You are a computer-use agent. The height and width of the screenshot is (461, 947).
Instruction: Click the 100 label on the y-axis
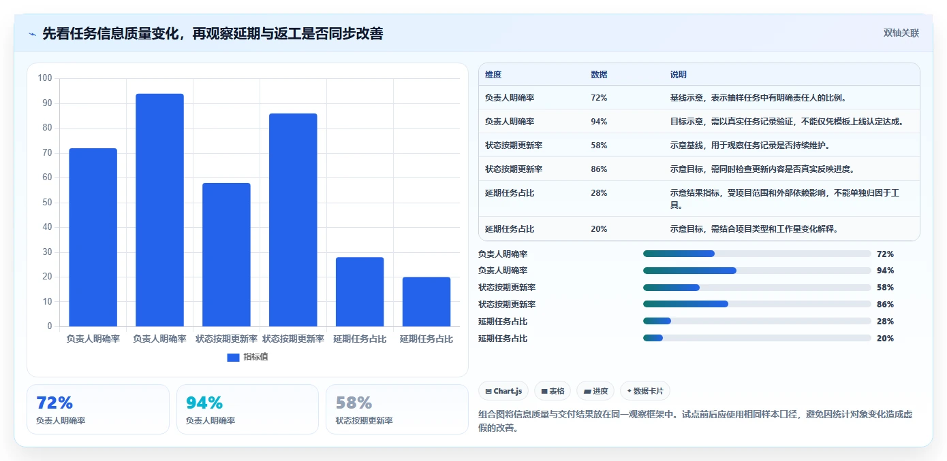click(45, 78)
